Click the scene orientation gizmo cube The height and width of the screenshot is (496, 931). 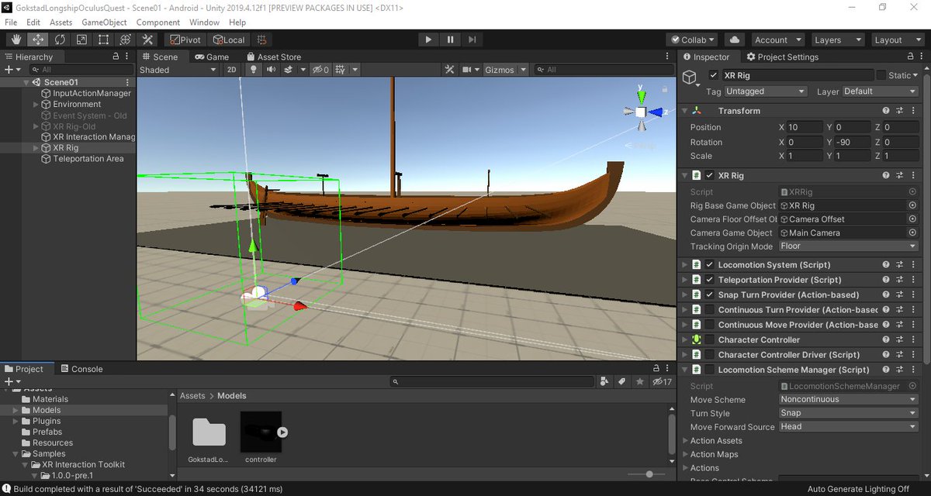click(641, 112)
